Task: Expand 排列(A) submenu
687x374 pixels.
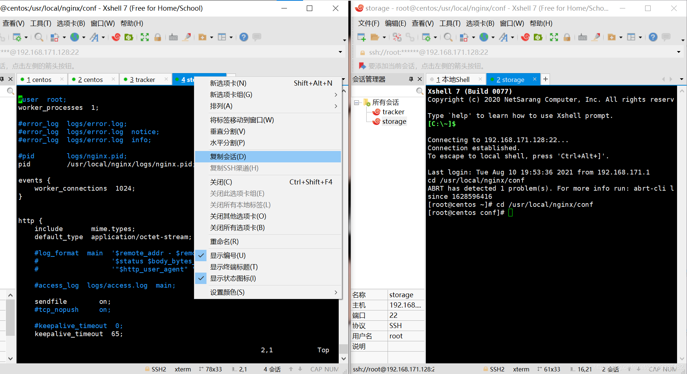Action: (x=268, y=106)
